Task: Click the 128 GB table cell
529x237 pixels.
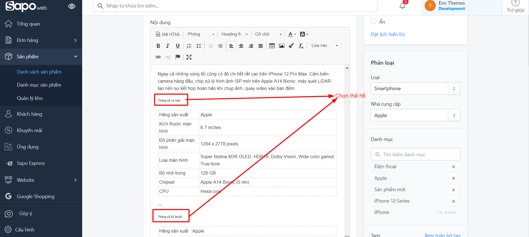Action: point(268,173)
